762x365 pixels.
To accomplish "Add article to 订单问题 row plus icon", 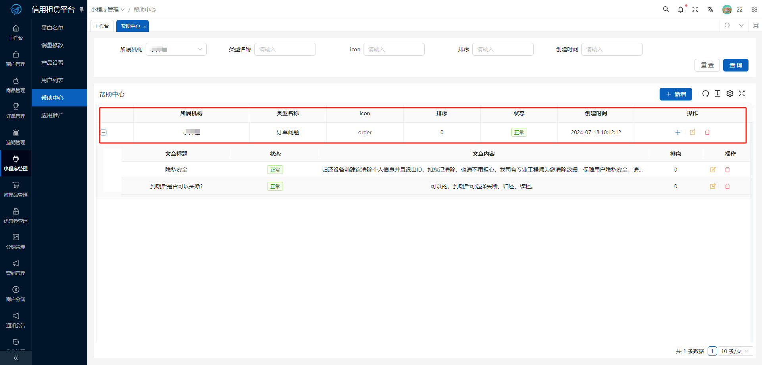I will (x=678, y=132).
